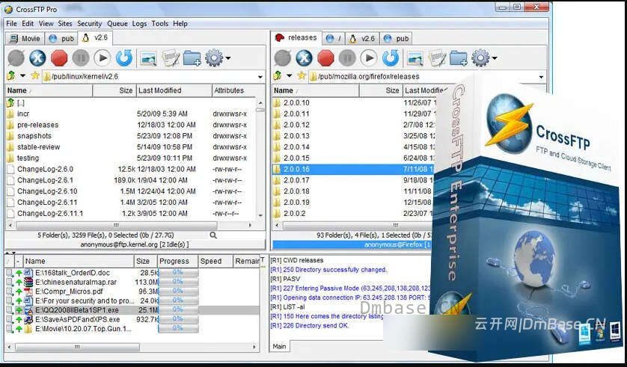
Task: Sort left pane by Last Modified column
Action: (174, 90)
